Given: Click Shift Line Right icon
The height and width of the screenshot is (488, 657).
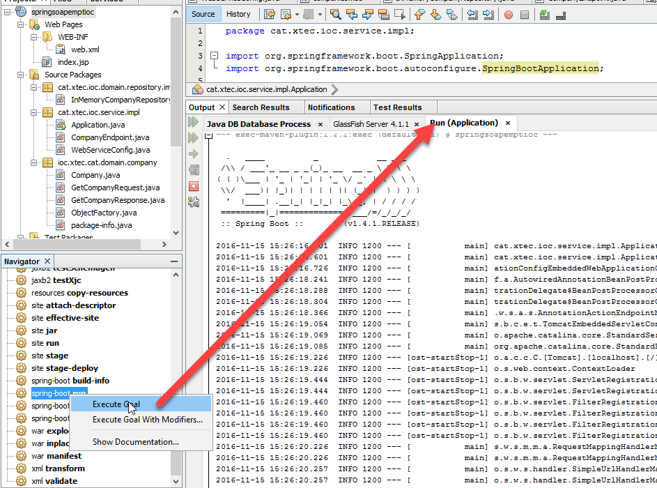Looking at the screenshot, I should (488, 15).
